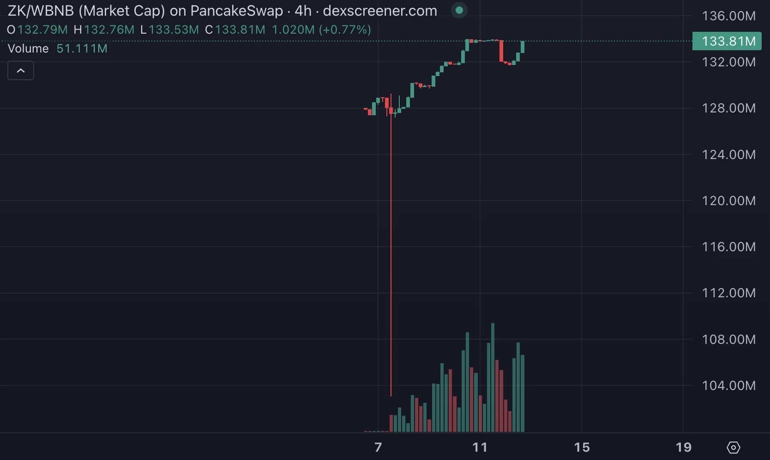The width and height of the screenshot is (770, 460).
Task: Click the 136.00M price axis label
Action: [729, 16]
